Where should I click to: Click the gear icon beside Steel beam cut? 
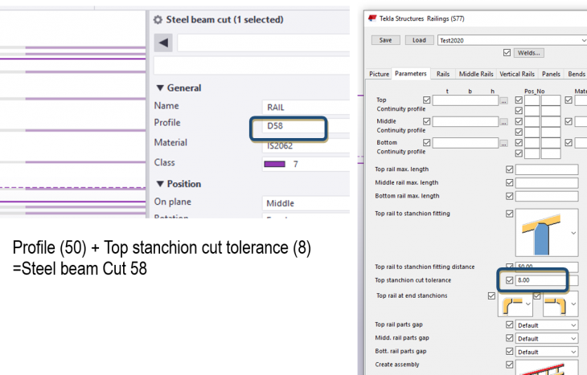coord(158,20)
